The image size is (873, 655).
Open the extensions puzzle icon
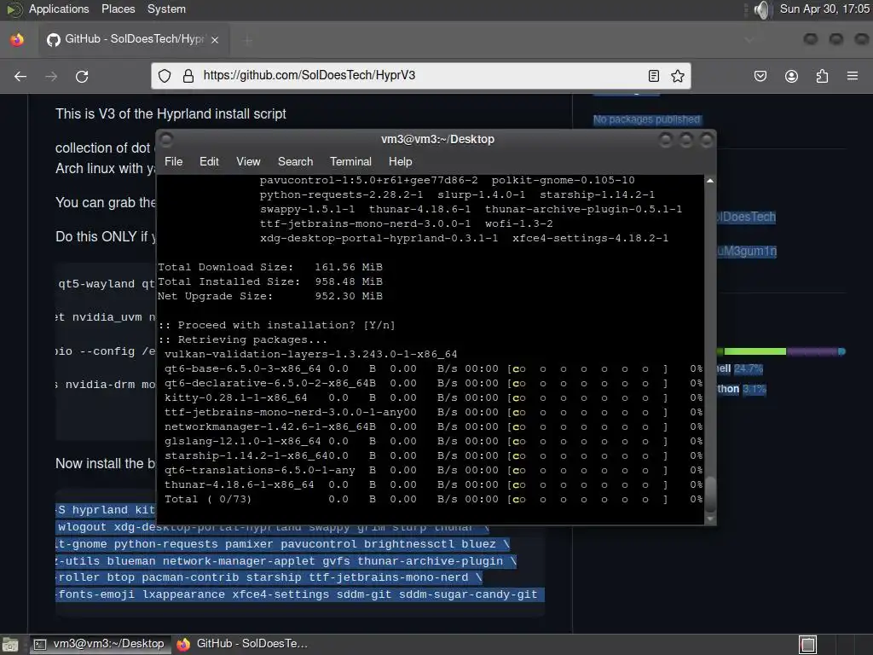[822, 76]
